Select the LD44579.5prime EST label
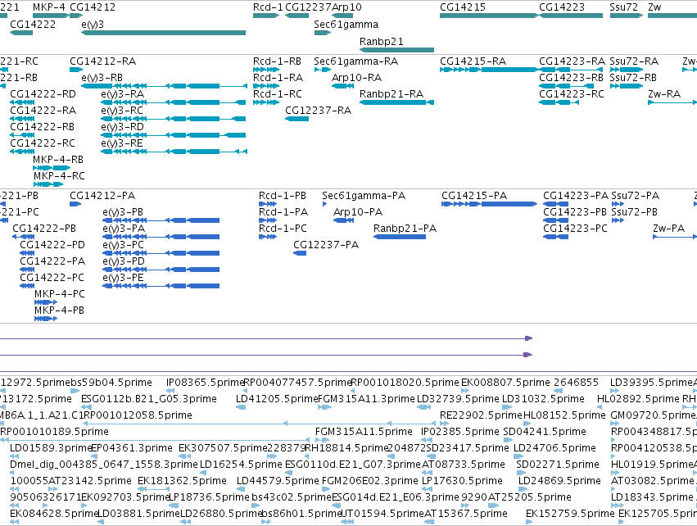The width and height of the screenshot is (697, 526). 278,482
